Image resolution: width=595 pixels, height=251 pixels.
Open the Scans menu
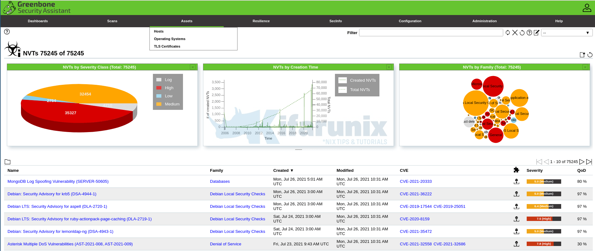coord(112,21)
